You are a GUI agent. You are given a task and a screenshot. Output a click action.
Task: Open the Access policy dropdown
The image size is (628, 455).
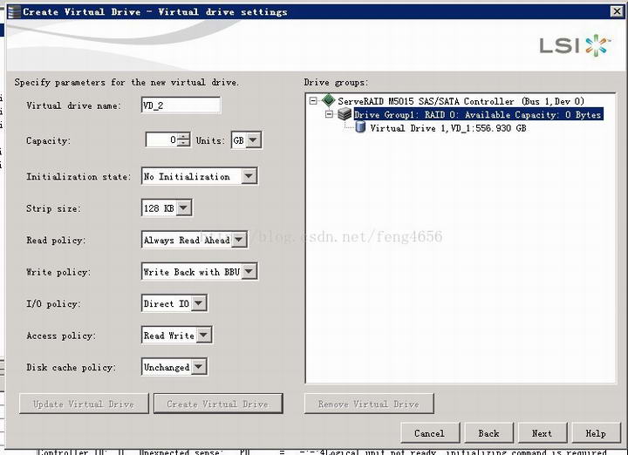point(203,335)
